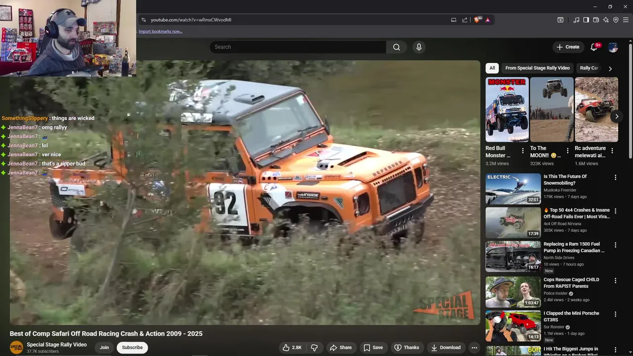Image resolution: width=633 pixels, height=356 pixels.
Task: Click the magnifier search button
Action: point(397,47)
